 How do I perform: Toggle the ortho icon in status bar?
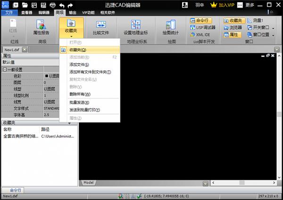click(133, 196)
